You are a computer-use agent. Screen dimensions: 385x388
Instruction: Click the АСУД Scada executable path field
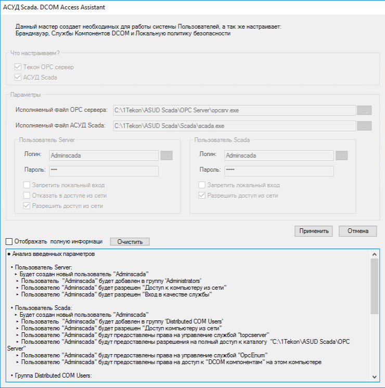tap(234, 125)
